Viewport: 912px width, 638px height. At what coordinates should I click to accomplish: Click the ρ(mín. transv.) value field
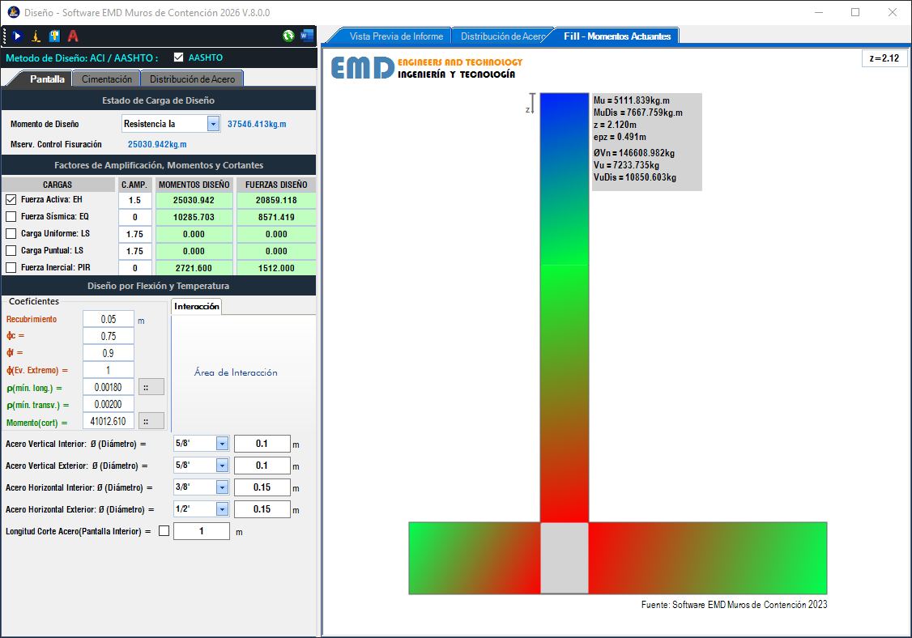coord(109,404)
